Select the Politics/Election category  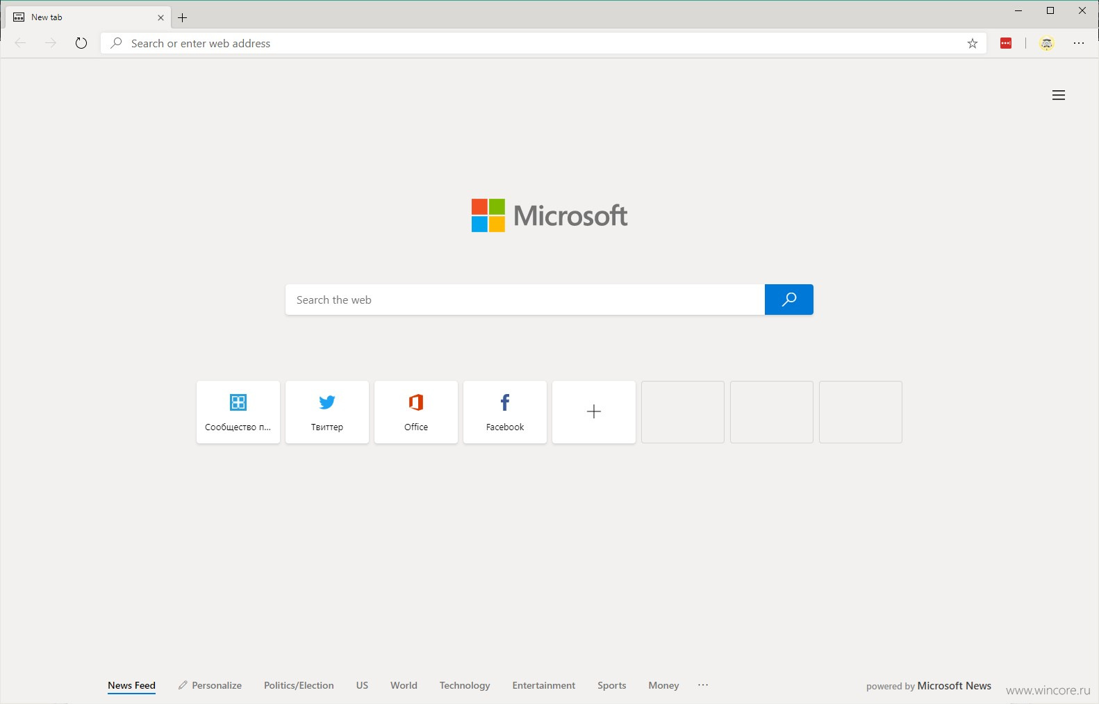[x=299, y=685]
